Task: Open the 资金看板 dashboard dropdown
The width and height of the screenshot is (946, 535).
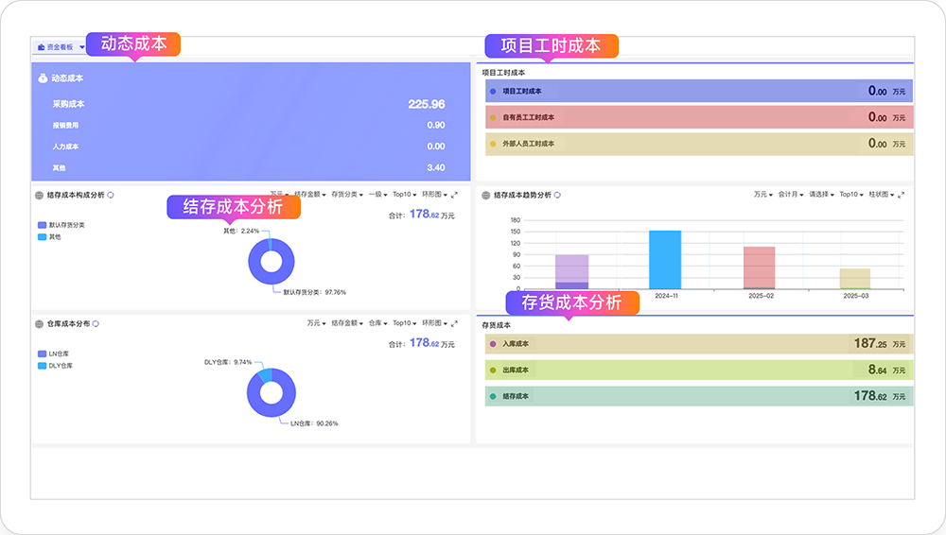Action: click(x=61, y=46)
